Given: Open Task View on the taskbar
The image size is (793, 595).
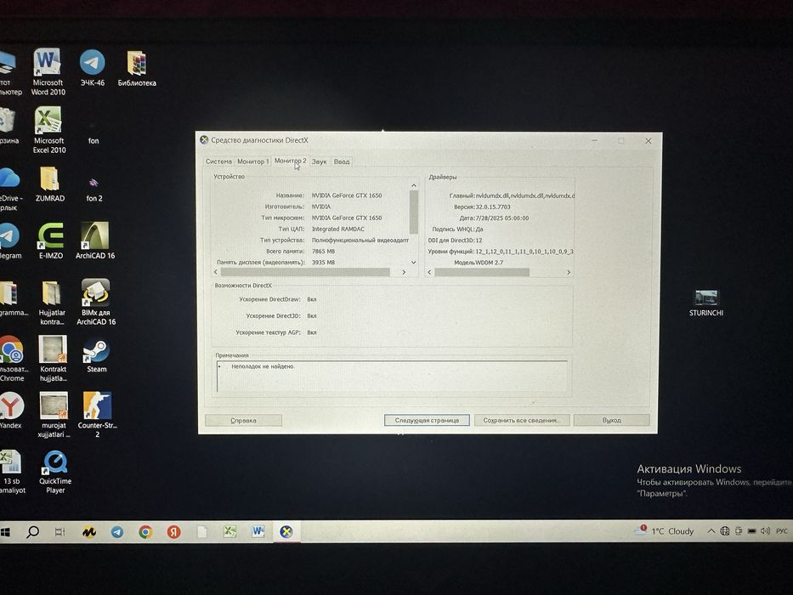Looking at the screenshot, I should click(x=59, y=532).
